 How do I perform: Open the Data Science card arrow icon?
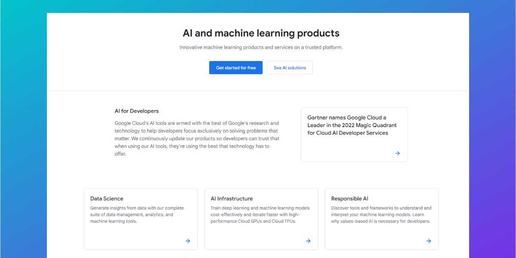187,241
